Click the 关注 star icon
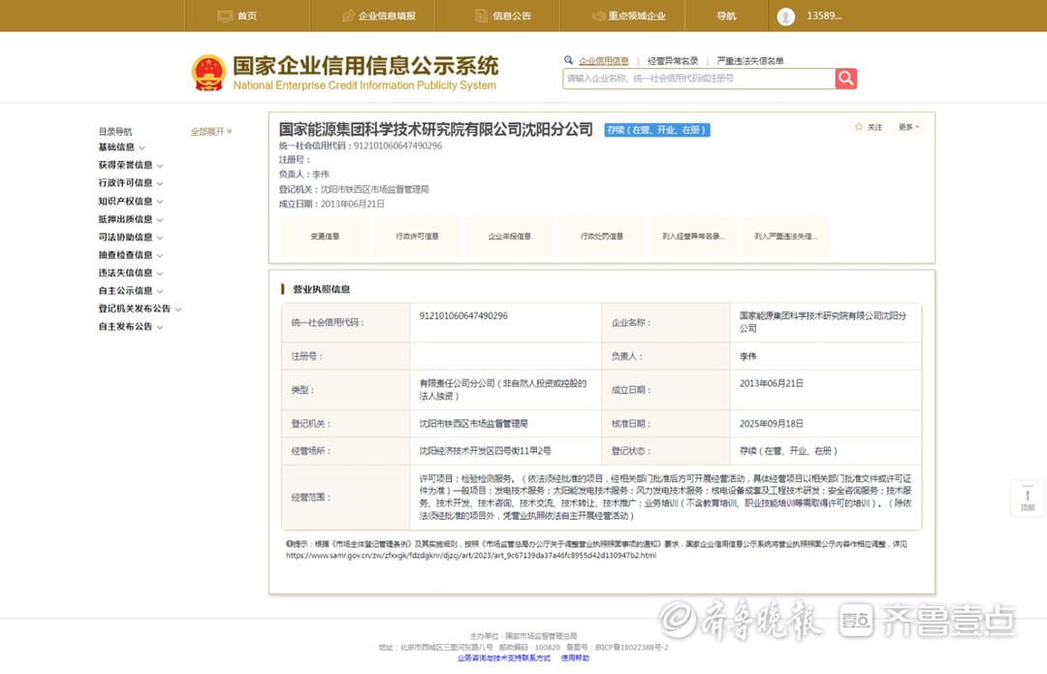This screenshot has height=674, width=1047. (859, 127)
